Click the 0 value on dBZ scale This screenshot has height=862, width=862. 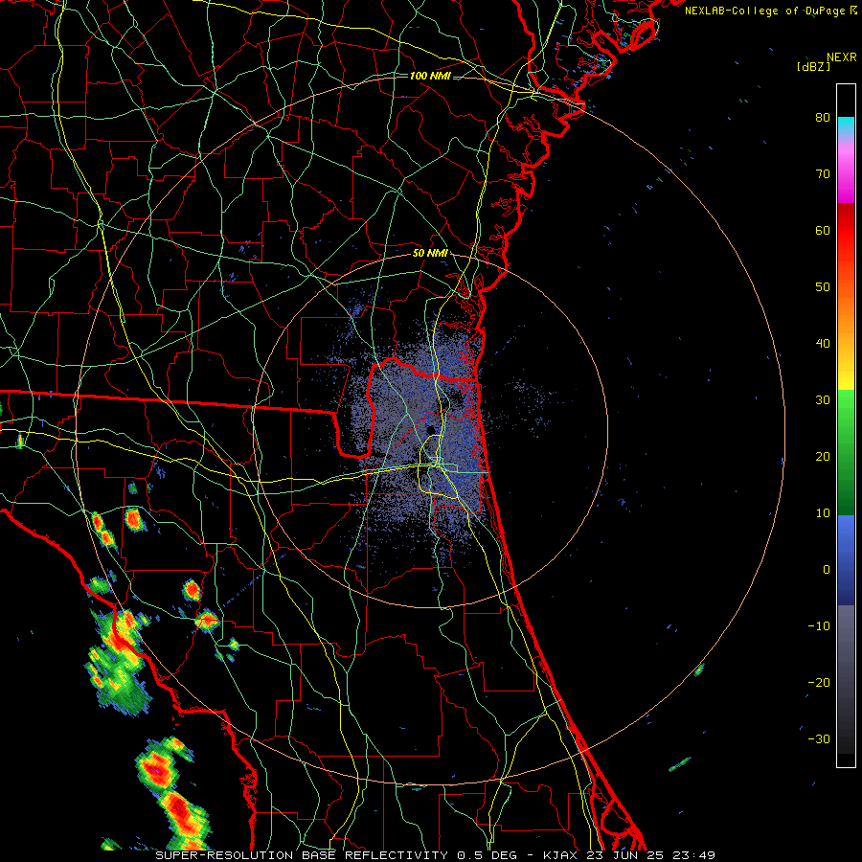tap(827, 570)
